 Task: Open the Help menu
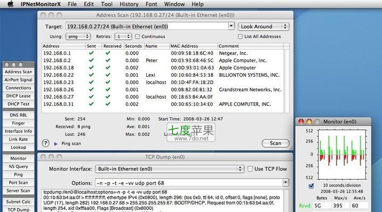[x=197, y=4]
